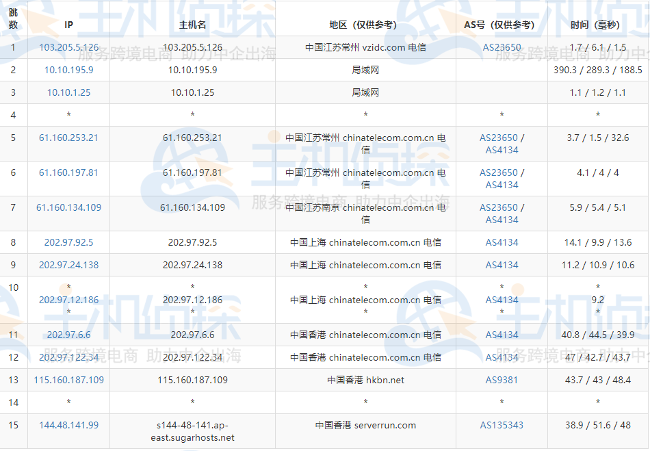The image size is (650, 451).
Task: Click AS4134 link in hop 5 row
Action: [x=502, y=150]
